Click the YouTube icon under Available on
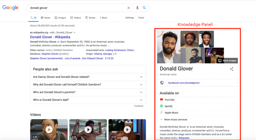This screenshot has height=140, width=256. coord(161,100)
